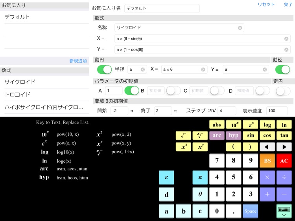The height and width of the screenshot is (221, 295).
Task: Tap the variable a key
Action: 166,211
